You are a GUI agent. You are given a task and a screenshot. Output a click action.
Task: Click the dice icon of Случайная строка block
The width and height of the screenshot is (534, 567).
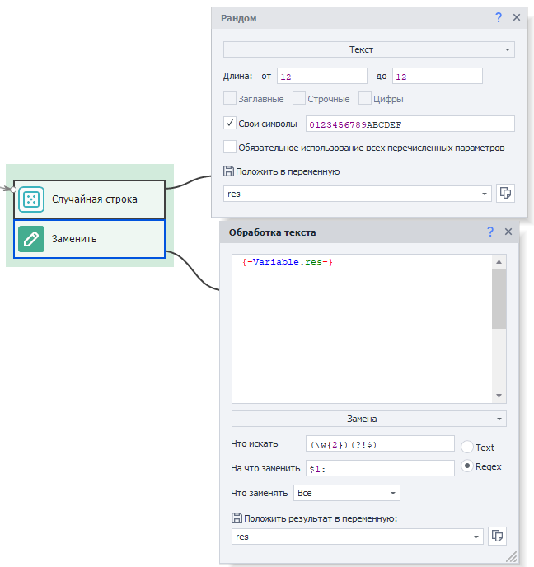pos(31,199)
